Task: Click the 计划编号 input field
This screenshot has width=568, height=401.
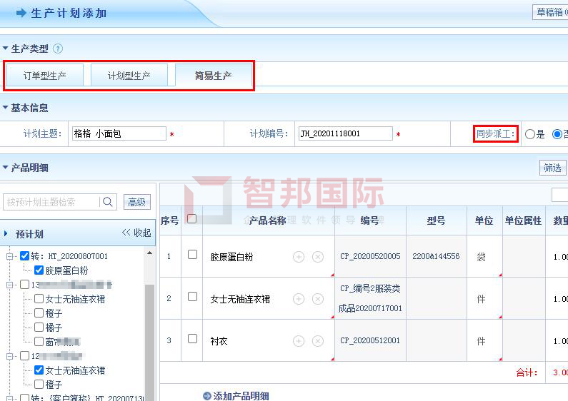Action: pos(346,133)
